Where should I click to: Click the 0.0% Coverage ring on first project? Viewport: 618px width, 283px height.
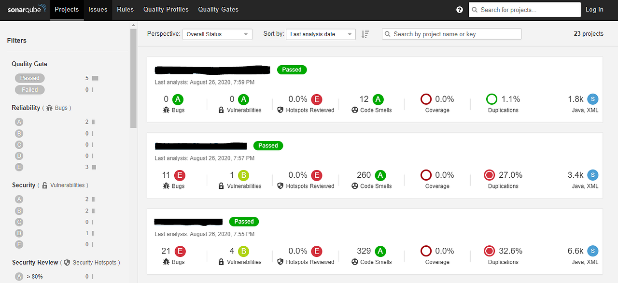coord(425,99)
